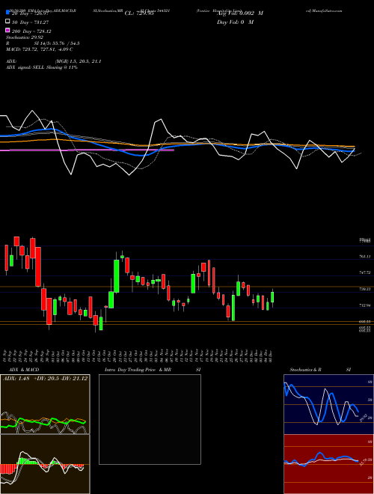Click the 712.94 price axis label
Viewport: 374px width, 494px height.
pos(365,305)
